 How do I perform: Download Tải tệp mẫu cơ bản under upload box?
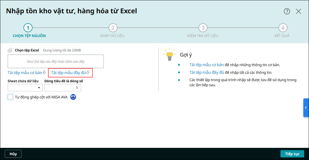tap(27, 73)
